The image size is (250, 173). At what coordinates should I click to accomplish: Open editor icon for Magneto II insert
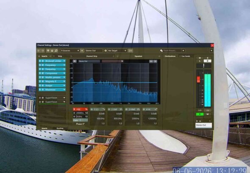click(43, 81)
